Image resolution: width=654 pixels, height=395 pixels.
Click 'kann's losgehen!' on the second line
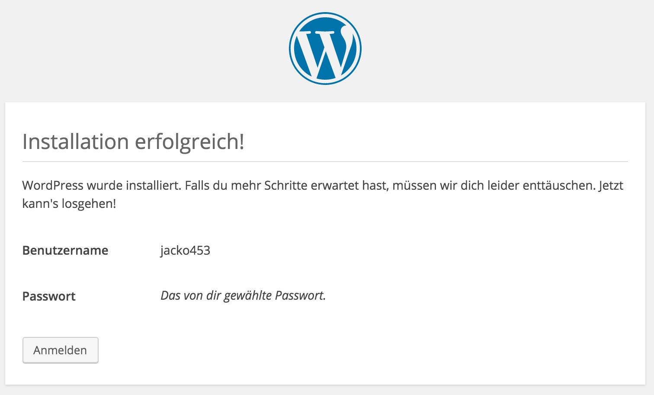click(69, 204)
